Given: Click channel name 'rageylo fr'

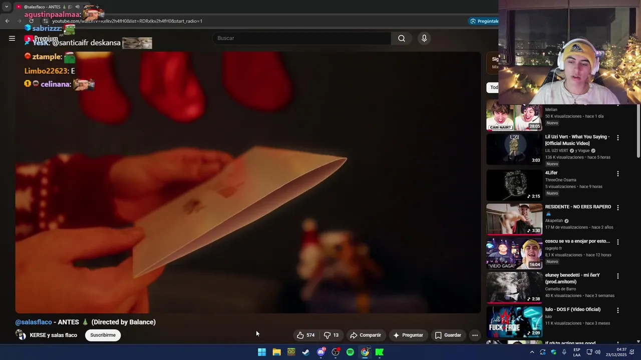Looking at the screenshot, I should pos(553,248).
